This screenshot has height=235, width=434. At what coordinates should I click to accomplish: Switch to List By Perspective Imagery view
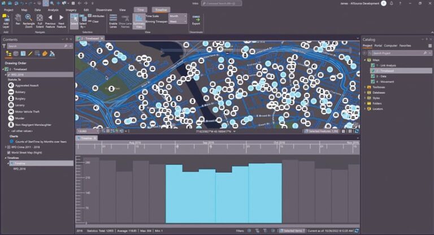pos(52,54)
